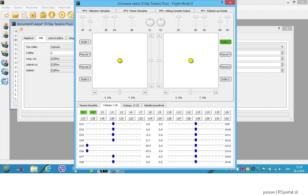Open the Kolektiv source dropdown
This screenshot has width=308, height=195.
tap(62, 70)
